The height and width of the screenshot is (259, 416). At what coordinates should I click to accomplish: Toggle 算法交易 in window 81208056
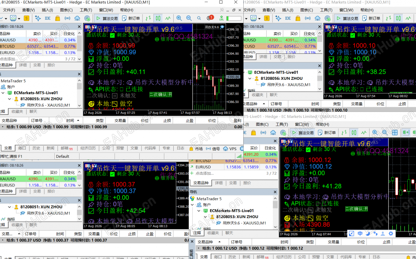348,18
